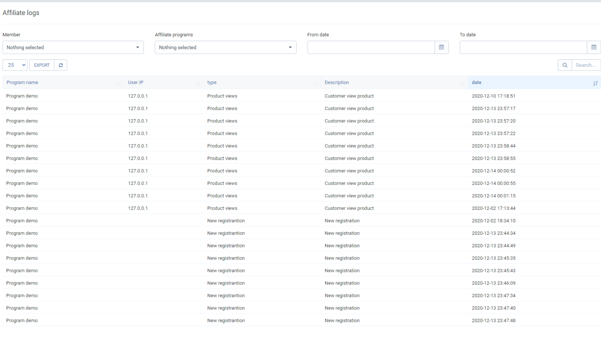Viewport: 601px width, 338px height.
Task: Click the refresh icon next to Export
Action: point(61,65)
